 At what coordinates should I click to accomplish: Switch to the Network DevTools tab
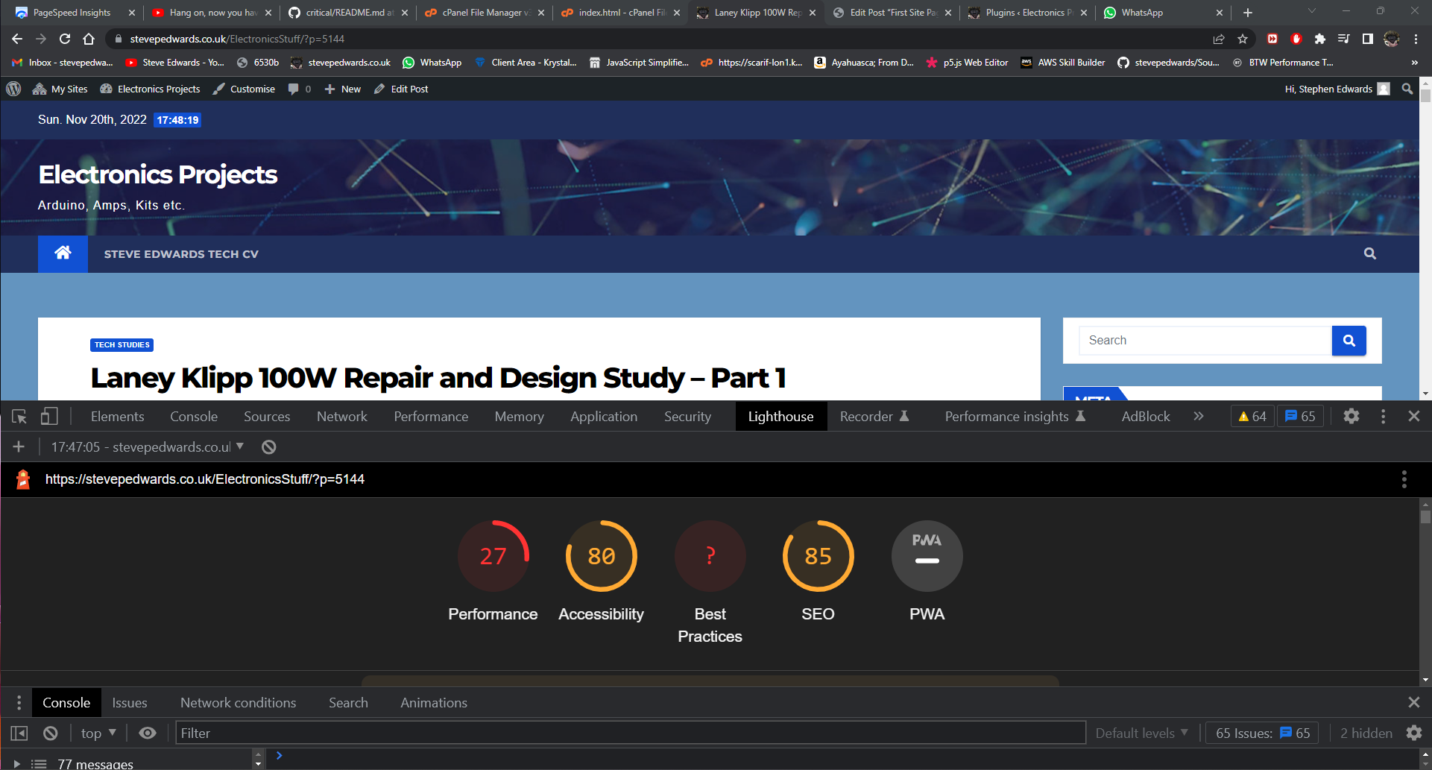pos(341,417)
